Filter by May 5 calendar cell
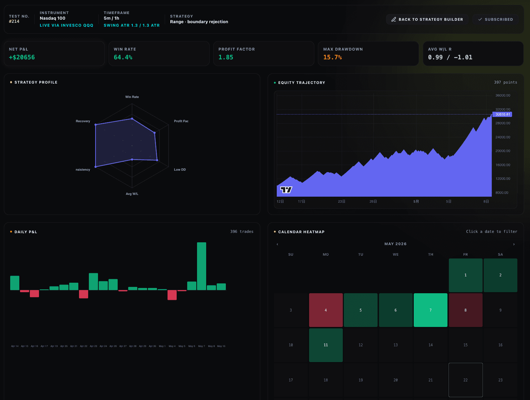The image size is (530, 400). coord(361,310)
